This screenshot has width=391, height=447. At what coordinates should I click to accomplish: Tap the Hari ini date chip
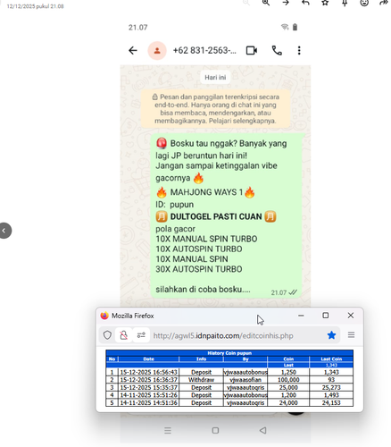(x=215, y=78)
